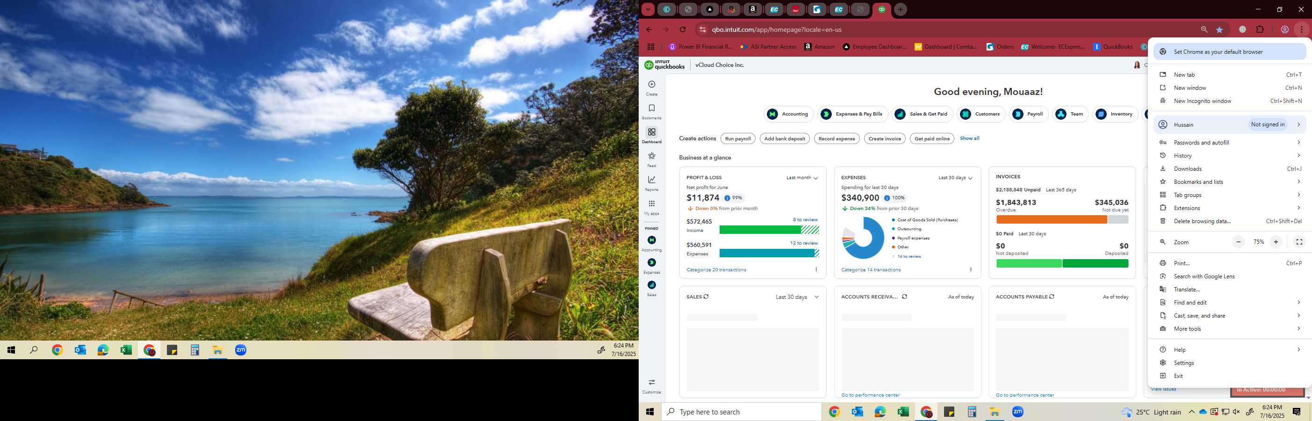The image size is (1312, 421).
Task: Open the Chrome profile avatar icon
Action: [1284, 29]
